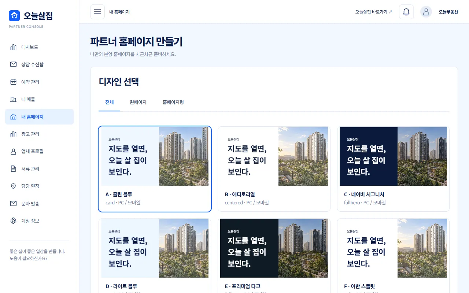Open the notification bell
Viewport: 469px width, 293px height.
pyautogui.click(x=406, y=12)
